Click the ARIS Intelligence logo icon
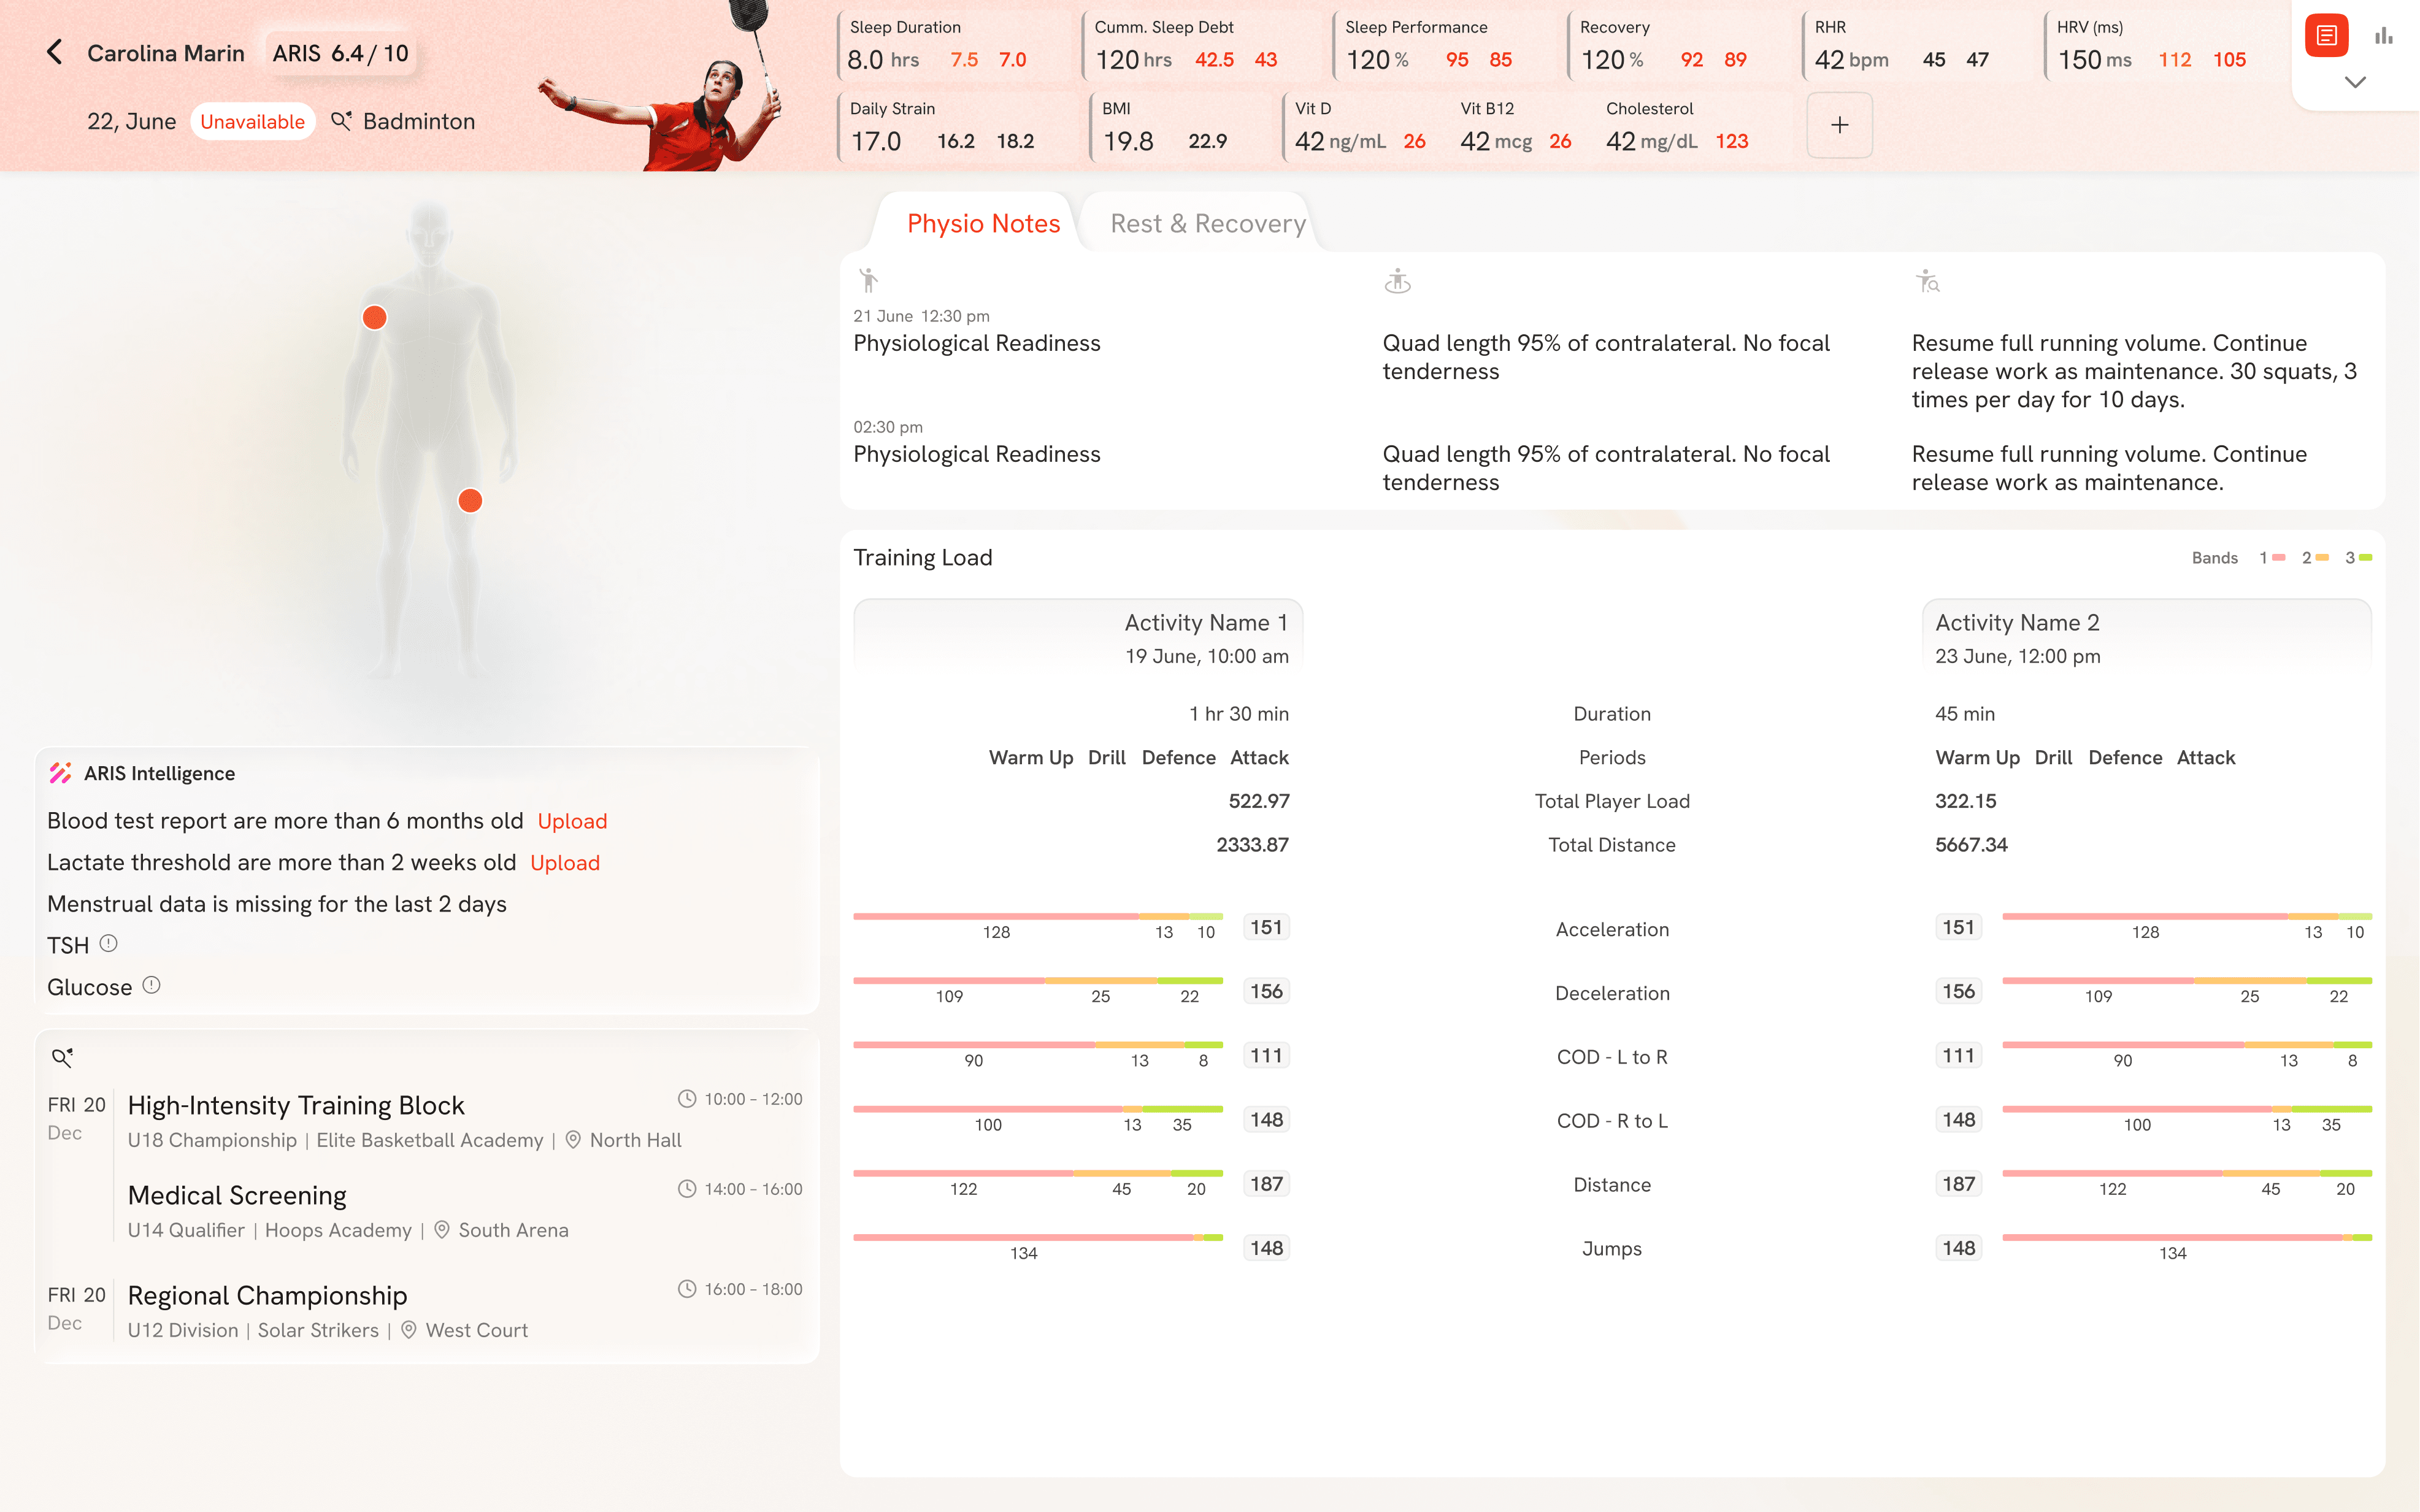The width and height of the screenshot is (2420, 1512). pyautogui.click(x=60, y=773)
